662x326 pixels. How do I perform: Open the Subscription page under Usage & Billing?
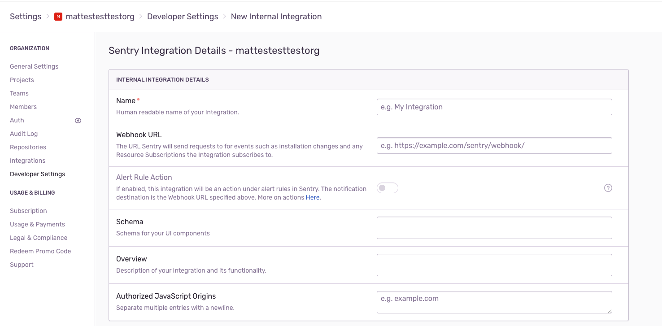(x=28, y=210)
